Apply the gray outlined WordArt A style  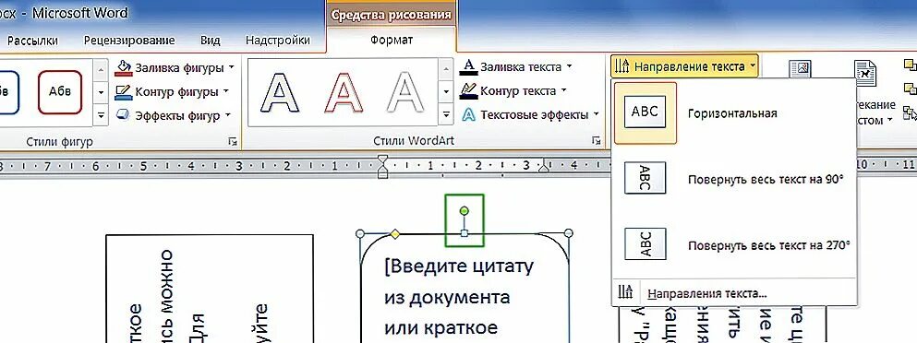coord(405,92)
